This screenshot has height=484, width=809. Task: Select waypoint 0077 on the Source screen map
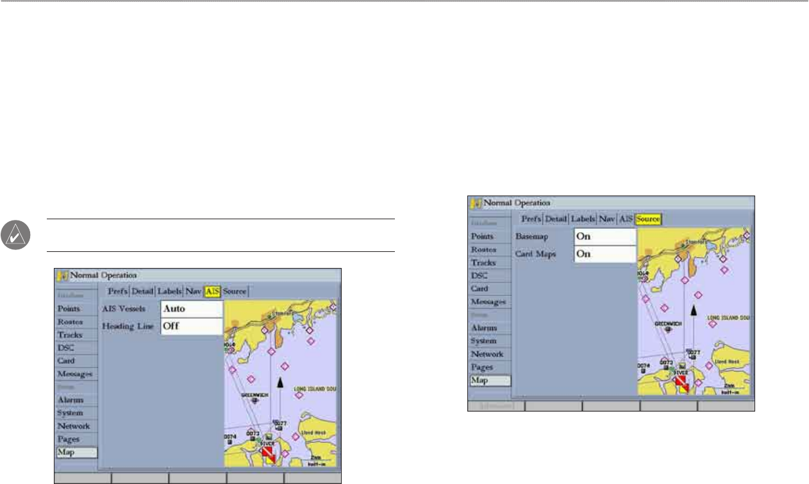[693, 353]
